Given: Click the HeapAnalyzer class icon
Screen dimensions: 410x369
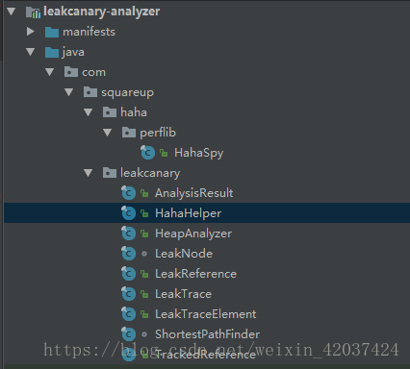Looking at the screenshot, I should tap(128, 234).
